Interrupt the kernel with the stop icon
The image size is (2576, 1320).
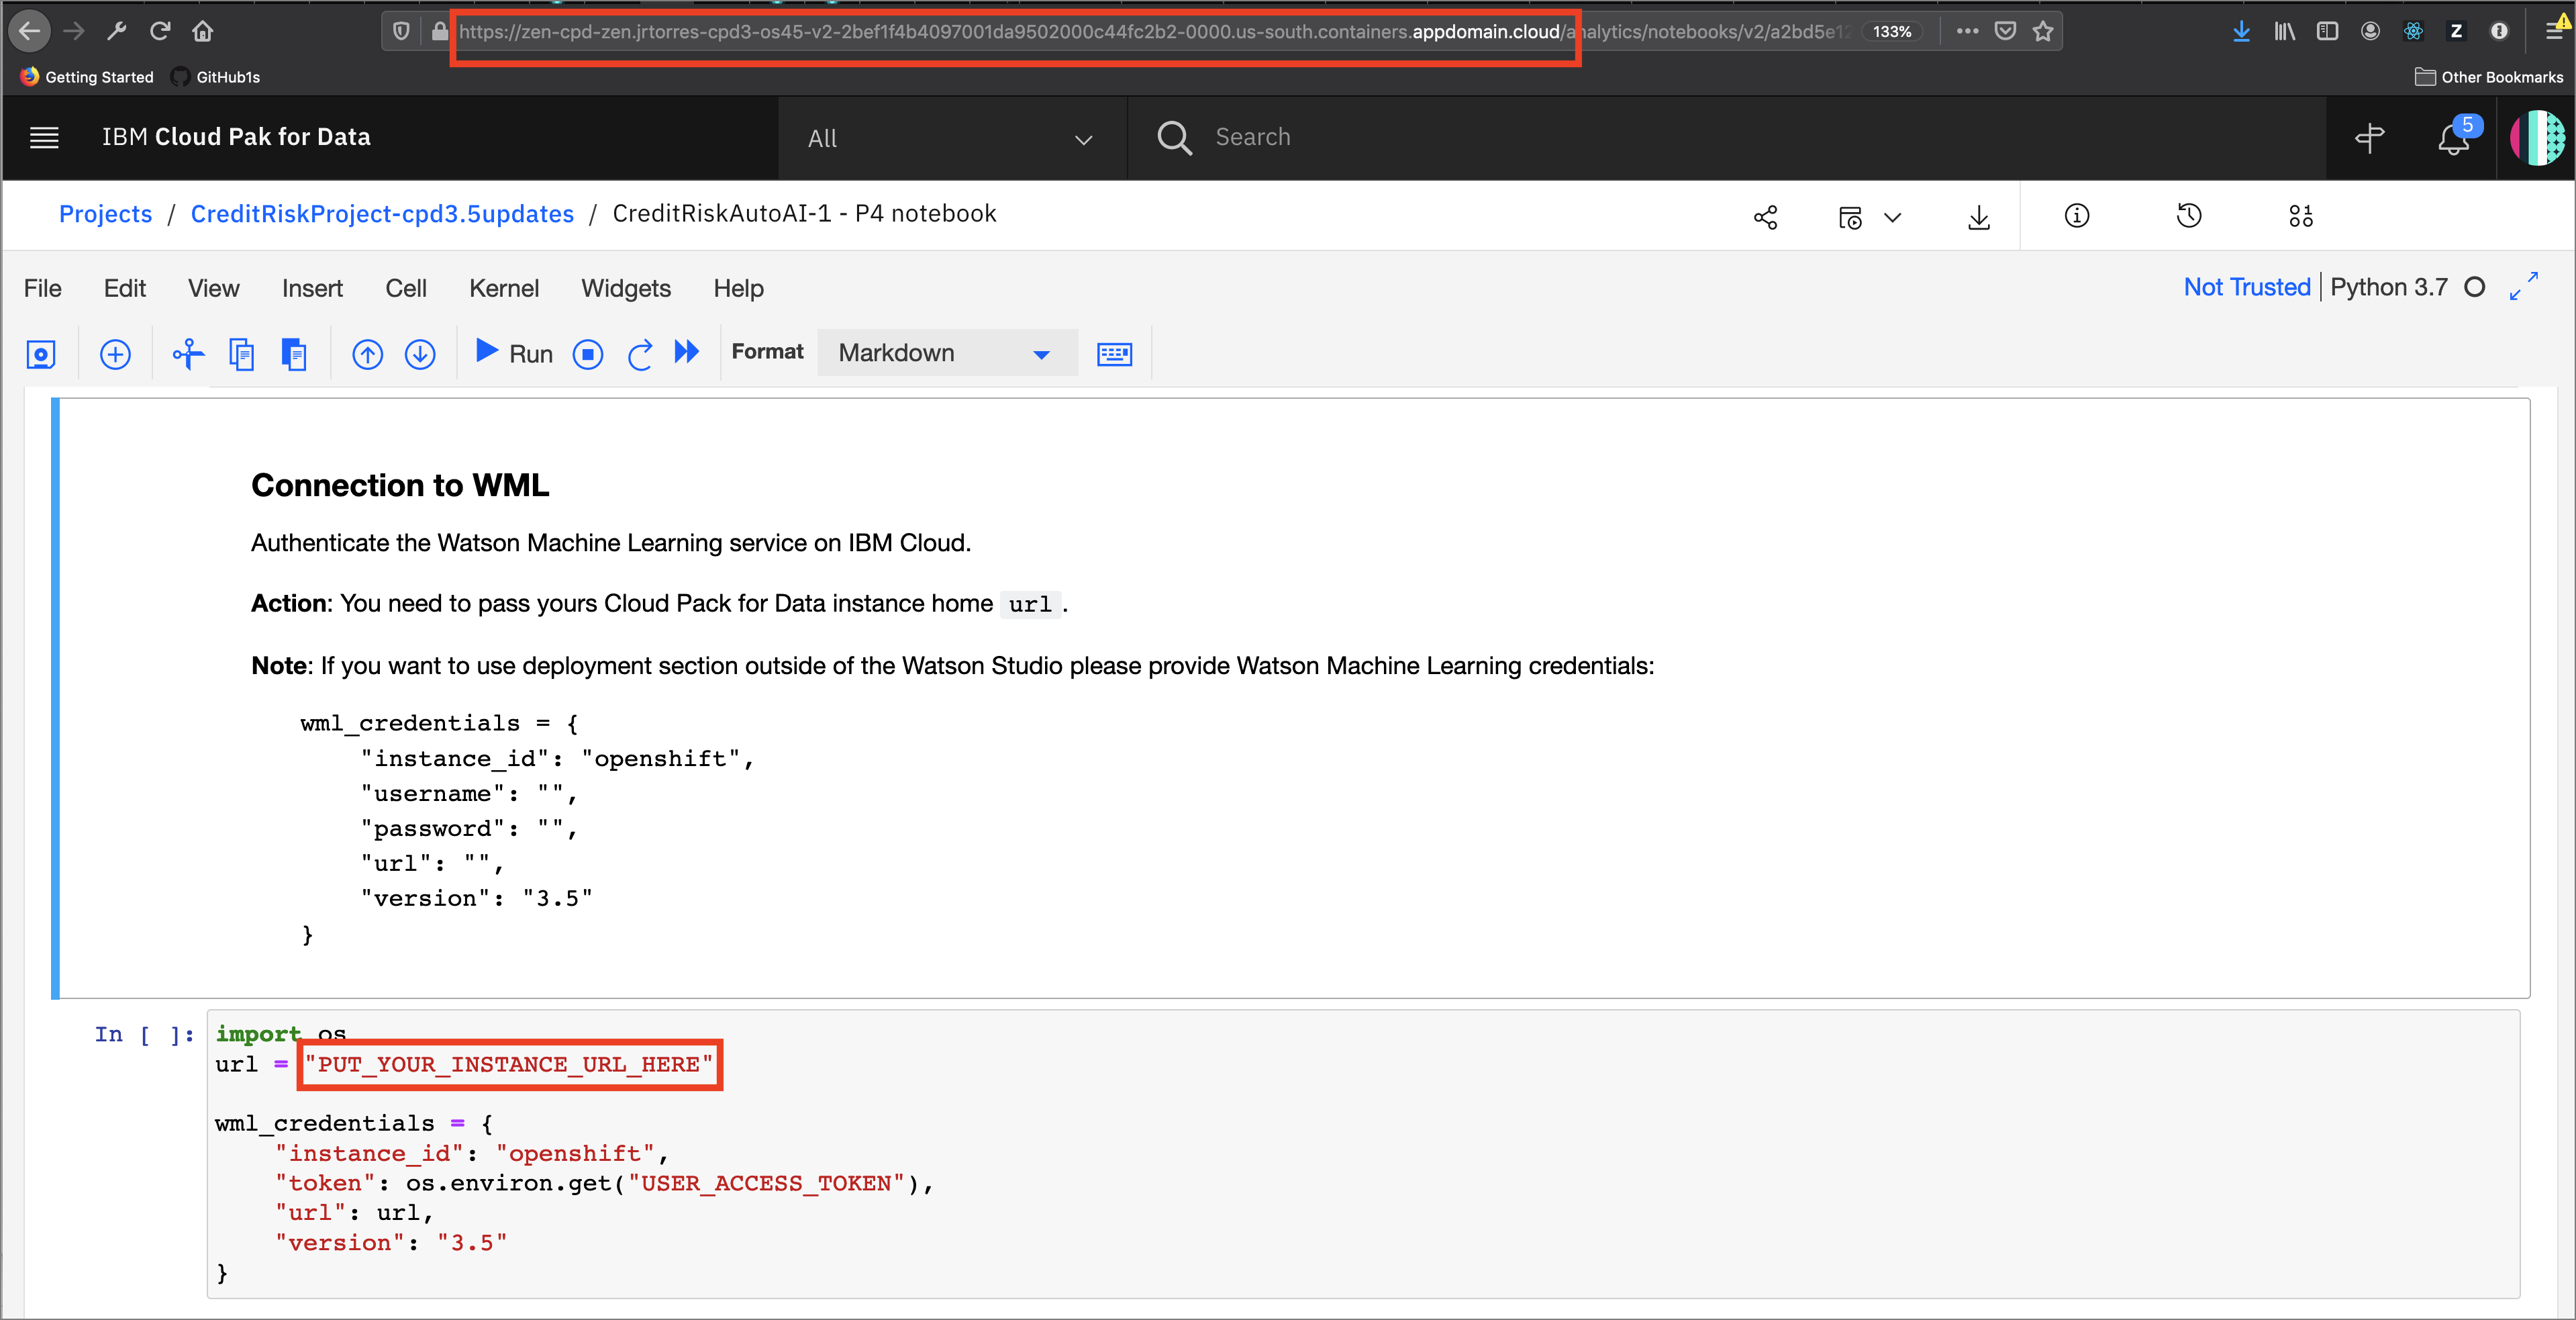[588, 353]
